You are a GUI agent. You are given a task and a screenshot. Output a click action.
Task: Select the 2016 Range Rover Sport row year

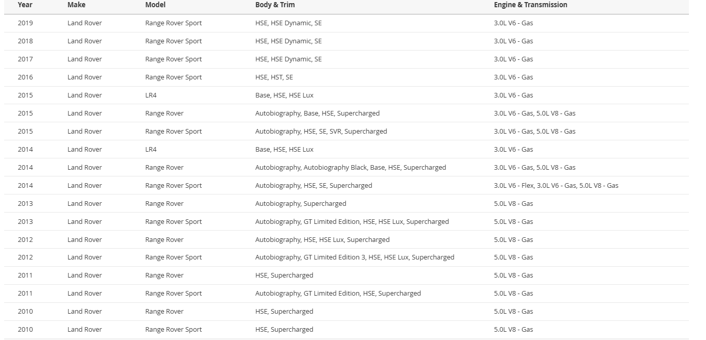tap(25, 77)
